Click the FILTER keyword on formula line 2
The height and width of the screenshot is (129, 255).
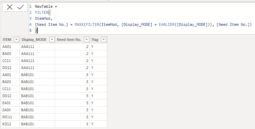pos(42,12)
